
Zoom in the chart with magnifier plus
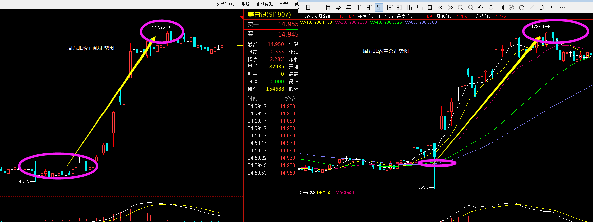coord(460,7)
